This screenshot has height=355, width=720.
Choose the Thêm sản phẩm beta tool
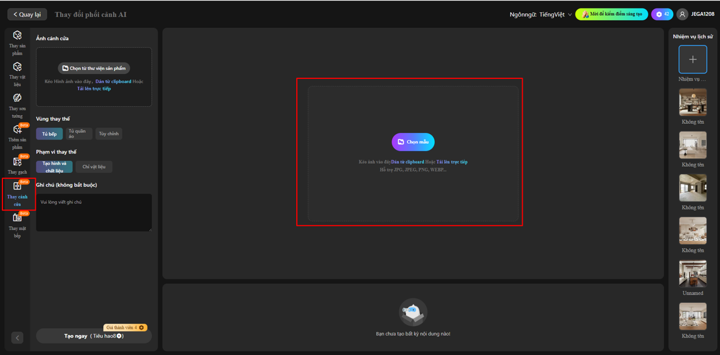click(17, 137)
